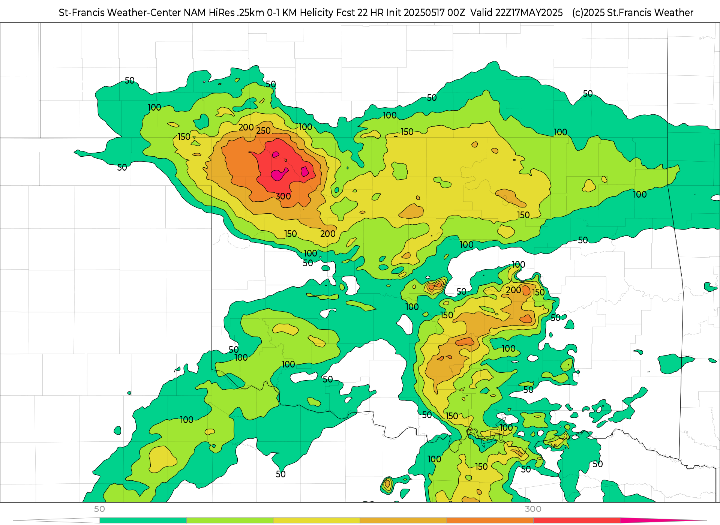Screen dimensions: 720x525
Task: Click the amber-gold colorbar segment
Action: (403, 520)
